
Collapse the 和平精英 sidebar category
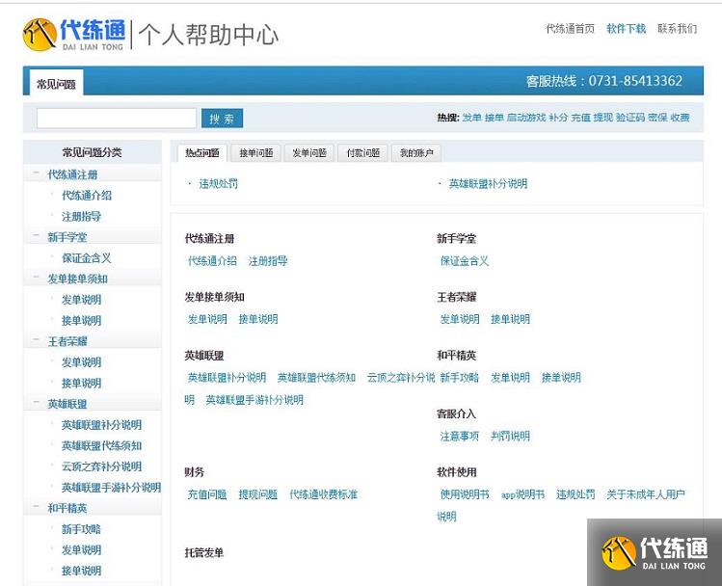(36, 507)
